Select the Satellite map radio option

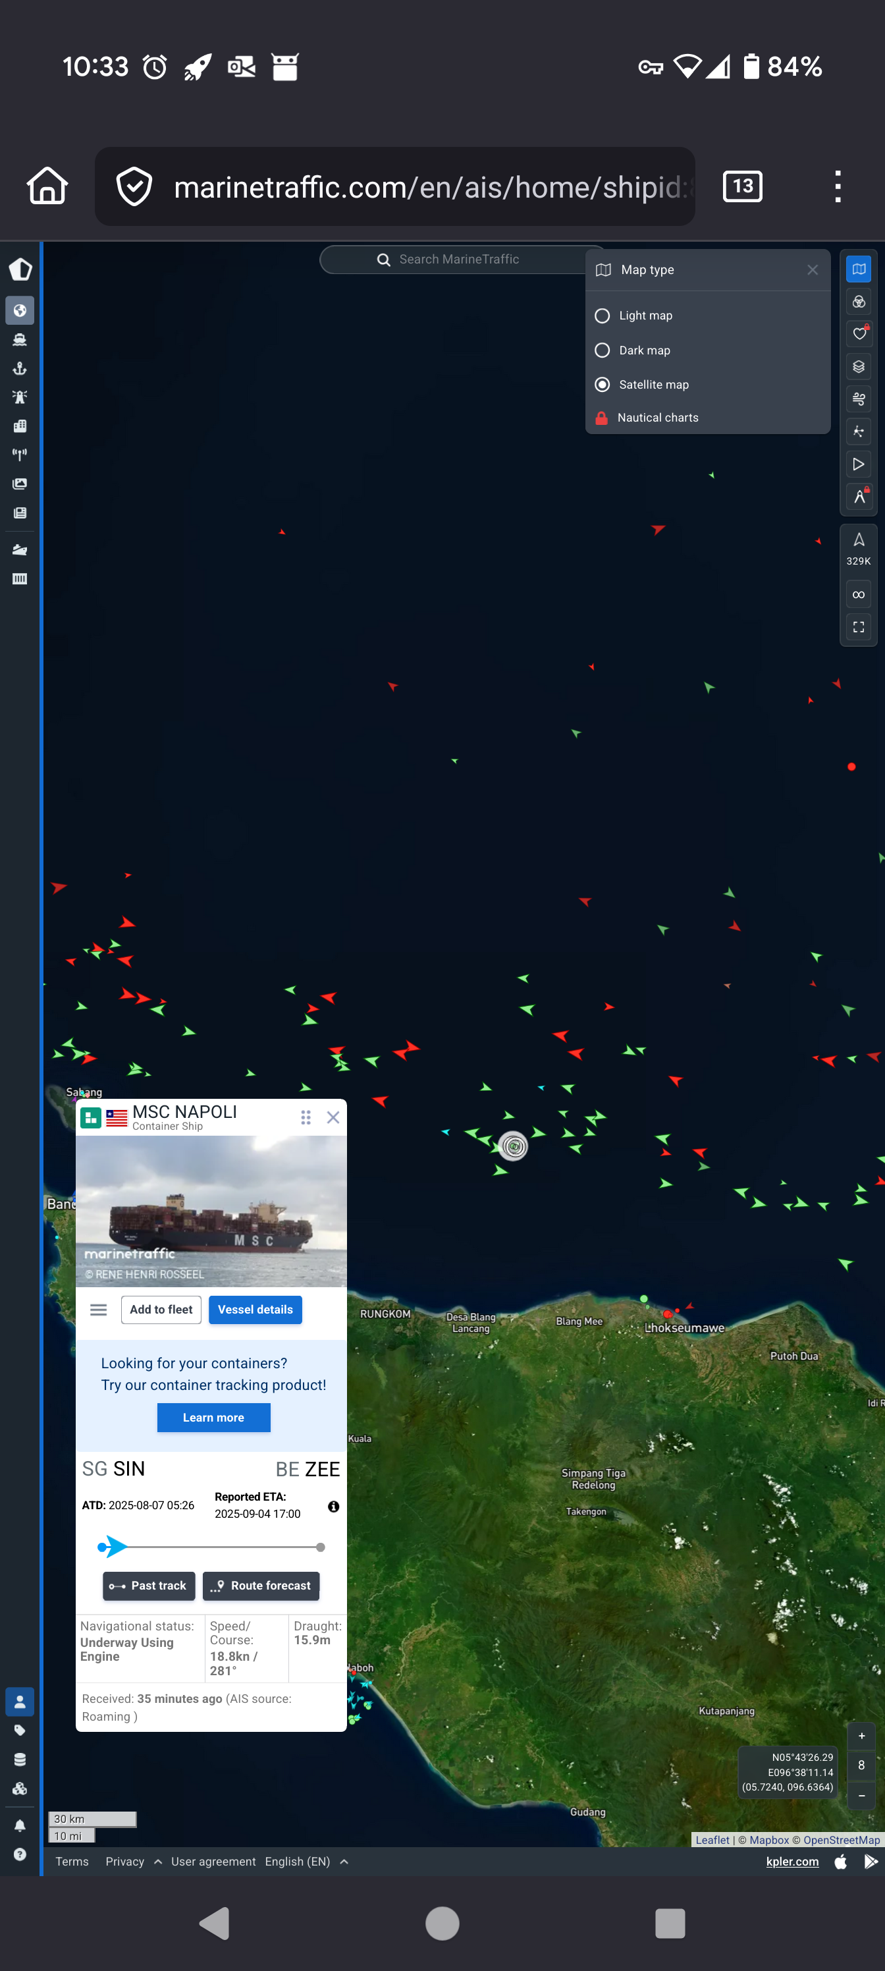coord(603,384)
